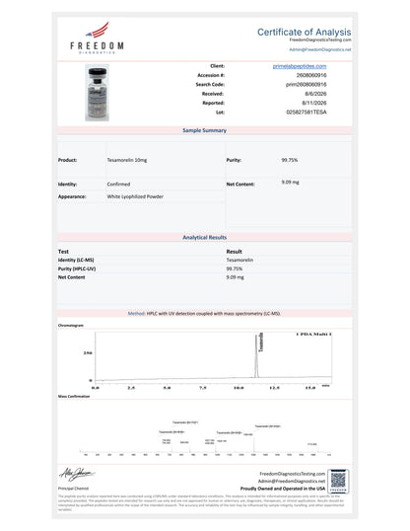Screen dimensions: 410x531
Task: Select the received date 8/6/2026
Action: pyautogui.click(x=315, y=94)
